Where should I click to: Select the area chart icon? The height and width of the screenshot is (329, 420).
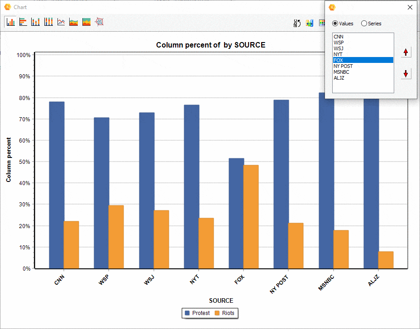coord(73,22)
